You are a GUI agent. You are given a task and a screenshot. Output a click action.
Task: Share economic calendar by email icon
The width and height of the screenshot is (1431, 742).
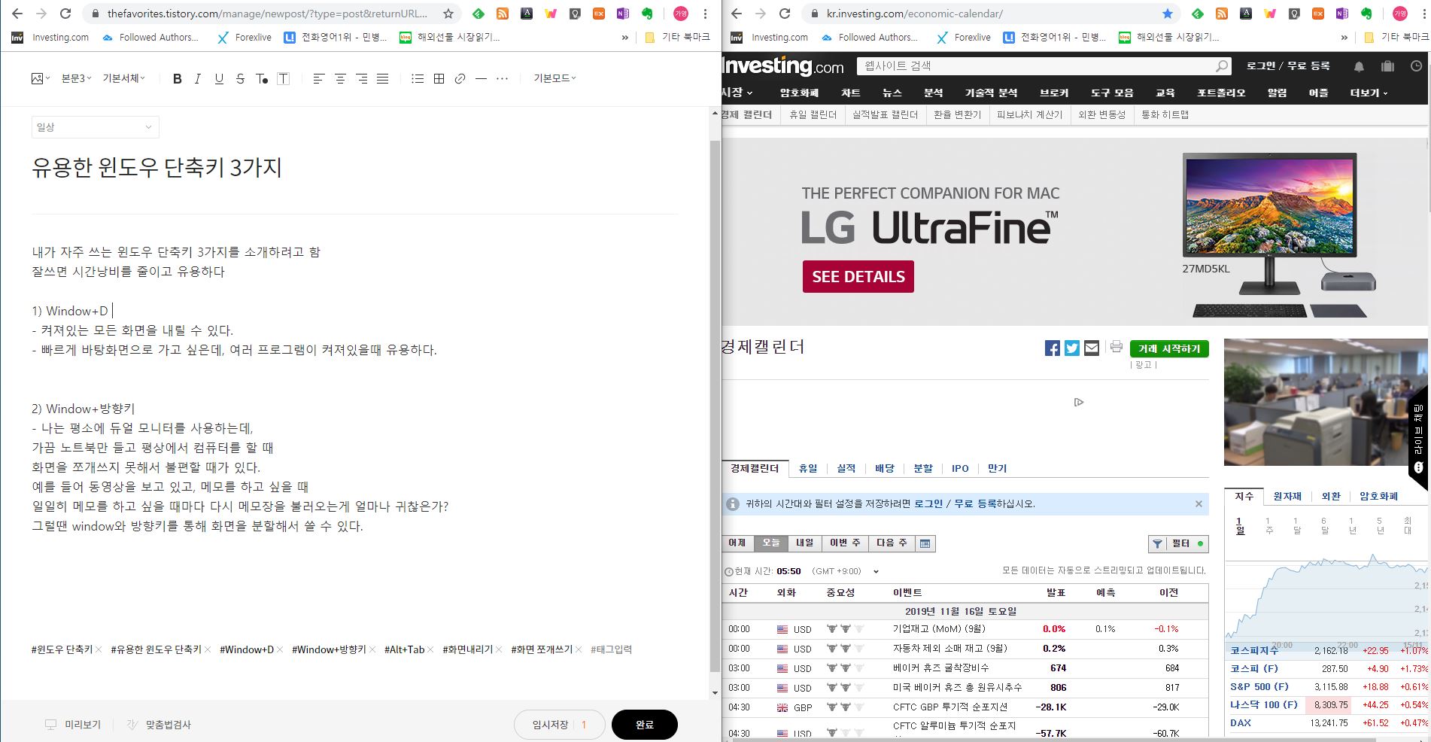pos(1092,348)
